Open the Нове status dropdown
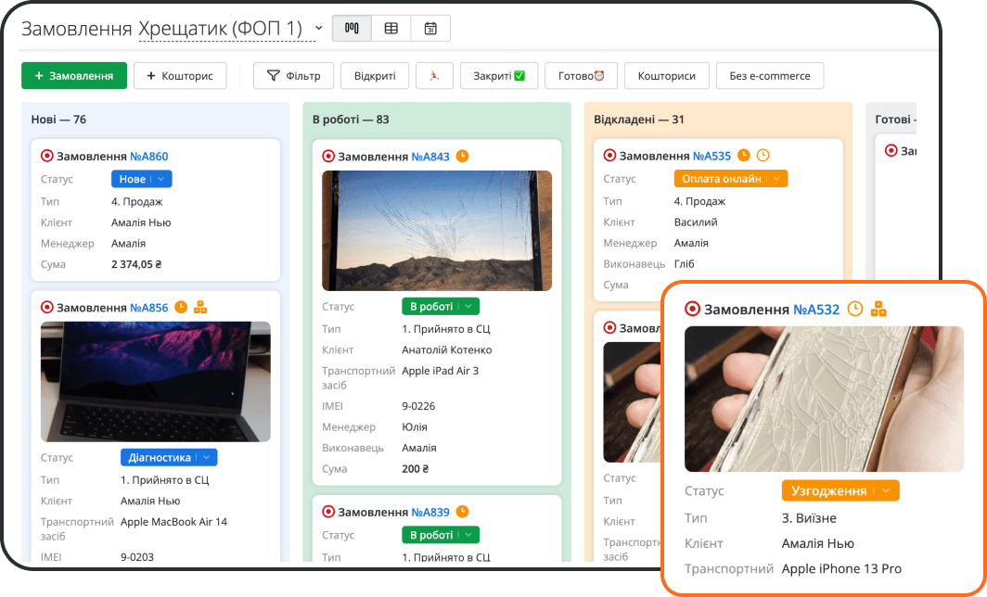Image resolution: width=987 pixels, height=597 pixels. (x=142, y=179)
